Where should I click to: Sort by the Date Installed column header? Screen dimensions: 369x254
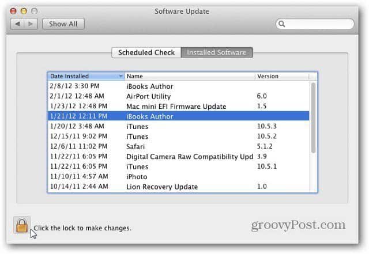pyautogui.click(x=86, y=76)
